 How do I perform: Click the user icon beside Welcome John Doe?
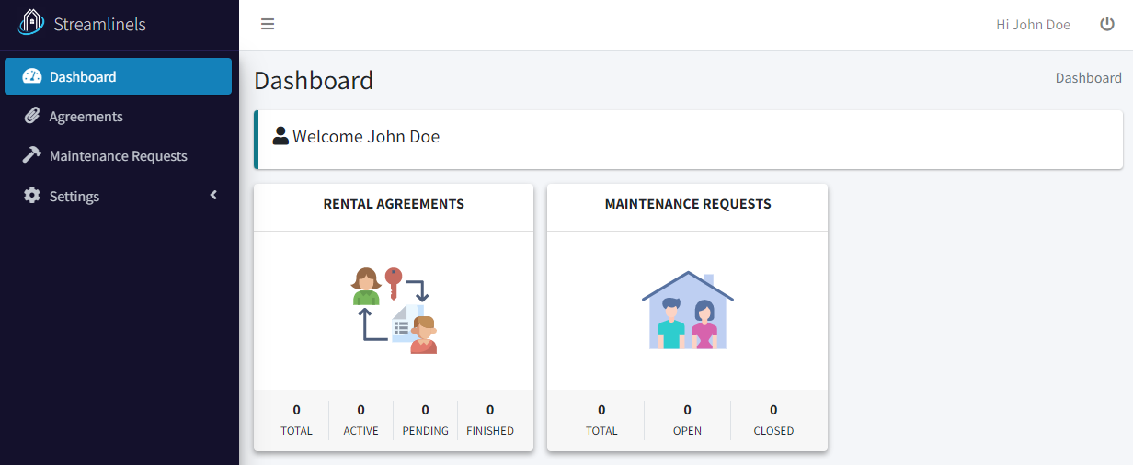pyautogui.click(x=280, y=136)
